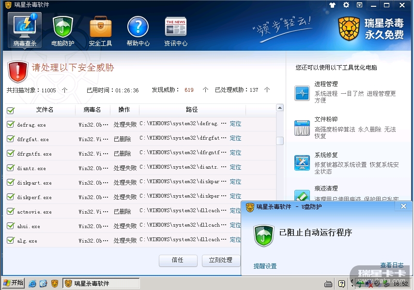Screen dimensions: 414x290
Task: Click Rising lion icon in quick launch
Action: point(55,284)
